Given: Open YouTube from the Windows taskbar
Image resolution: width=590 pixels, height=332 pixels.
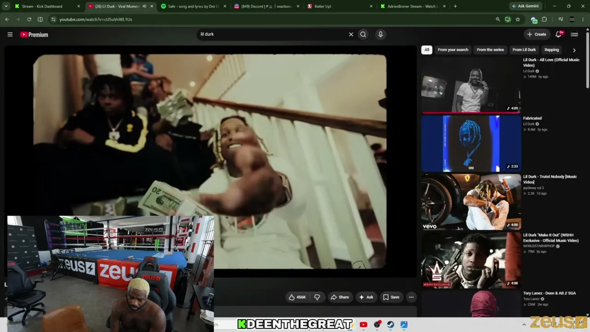Looking at the screenshot, I should click(363, 325).
